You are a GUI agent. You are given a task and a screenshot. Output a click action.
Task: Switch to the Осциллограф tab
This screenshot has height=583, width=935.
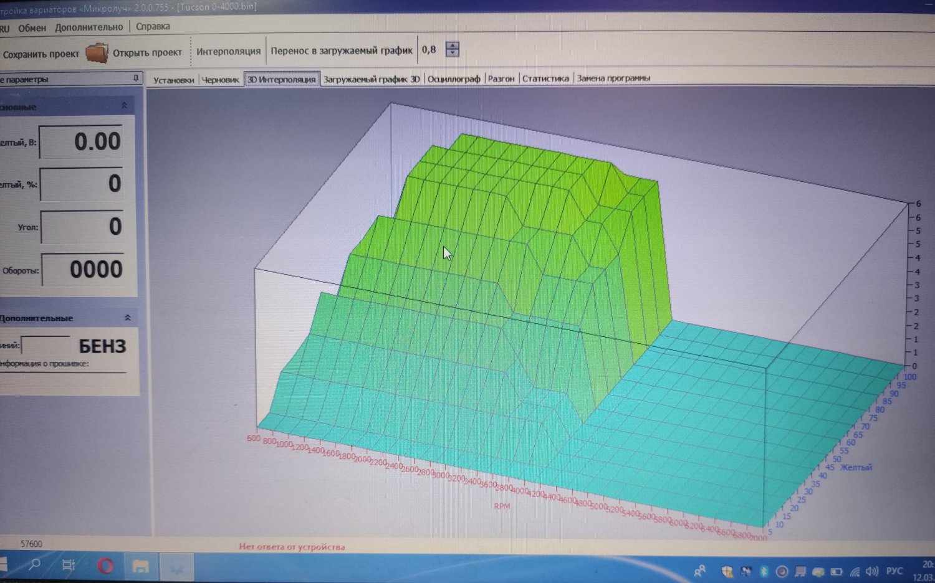tap(454, 78)
